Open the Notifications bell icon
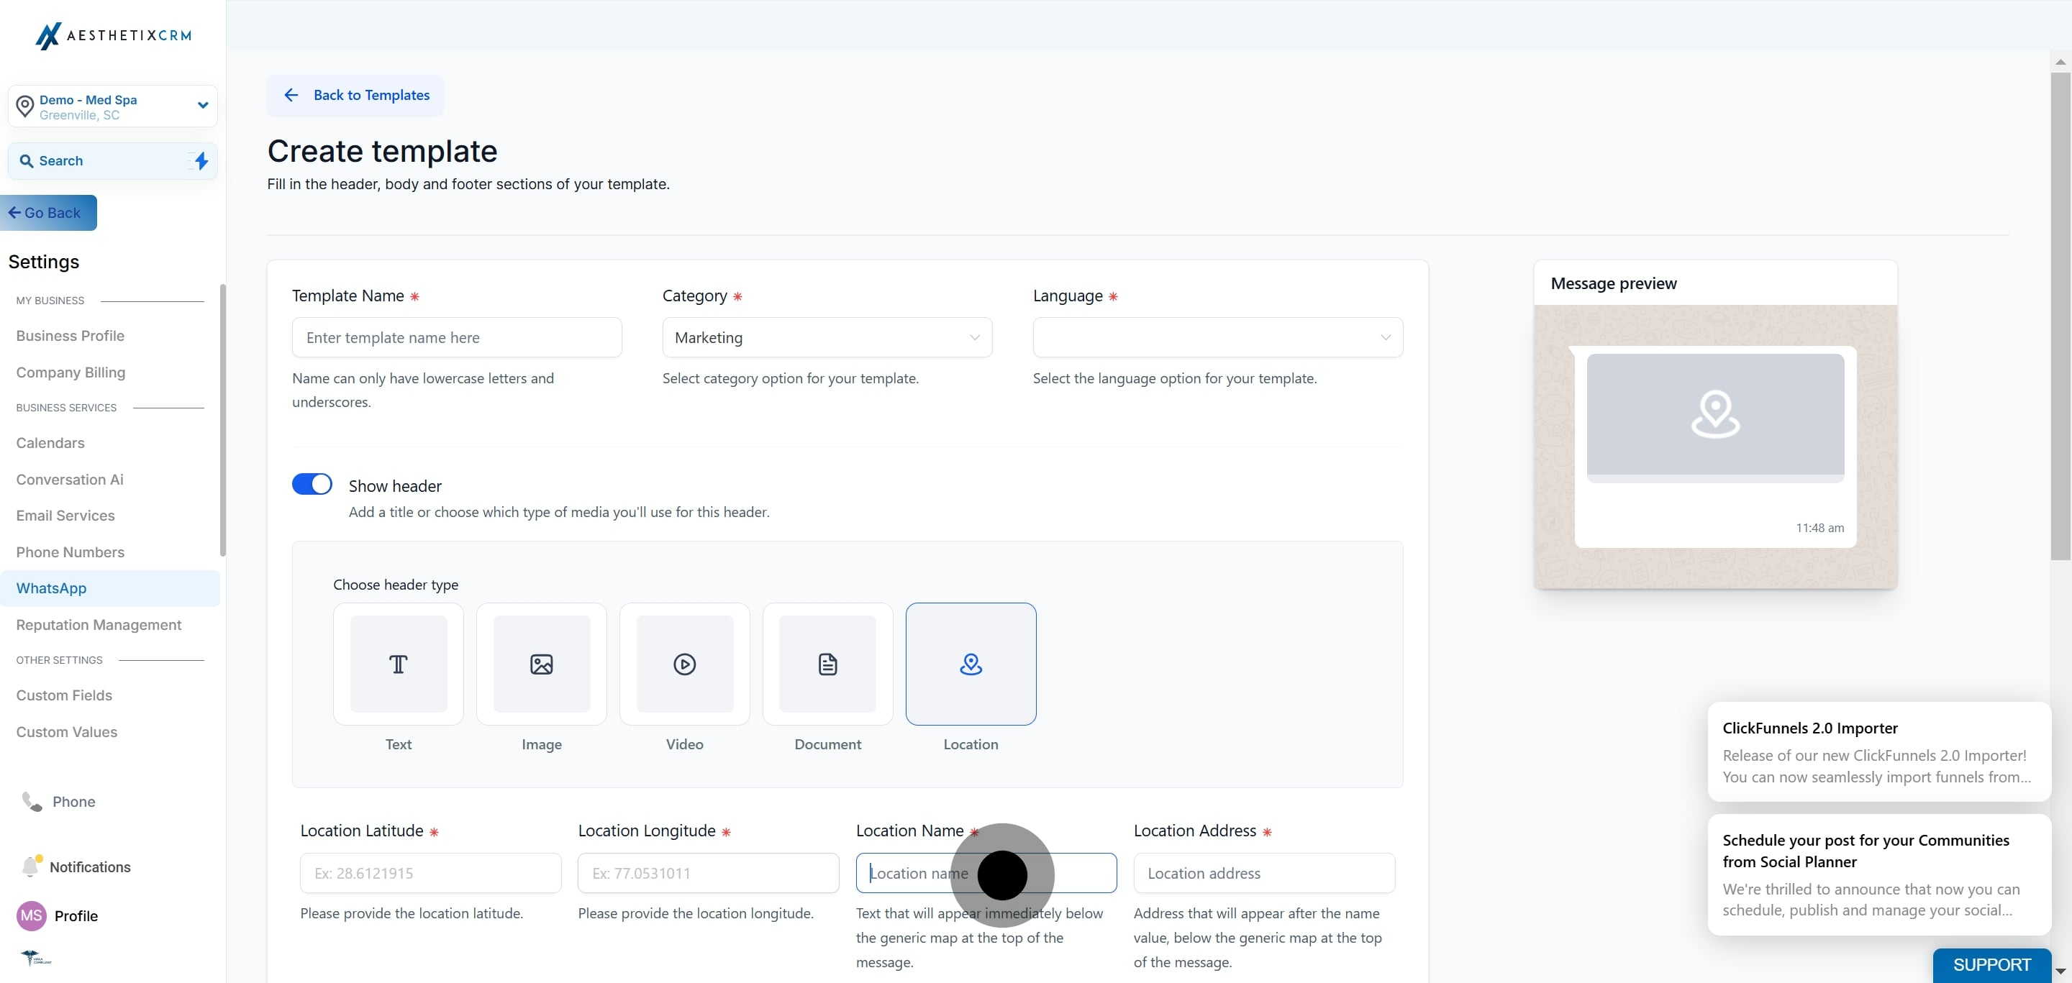Screen dimensions: 2072x983 tap(30, 867)
